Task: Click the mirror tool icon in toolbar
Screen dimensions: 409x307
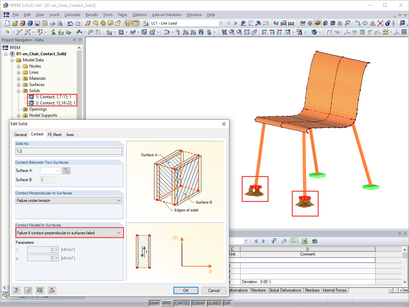Action: click(373, 23)
